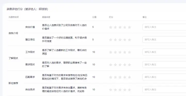The height and width of the screenshot is (96, 186).
Task: Click the 打分 column header
Action: [x=111, y=17]
